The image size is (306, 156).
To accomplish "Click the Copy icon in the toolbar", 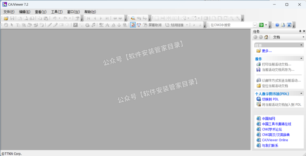I will click(x=40, y=18).
